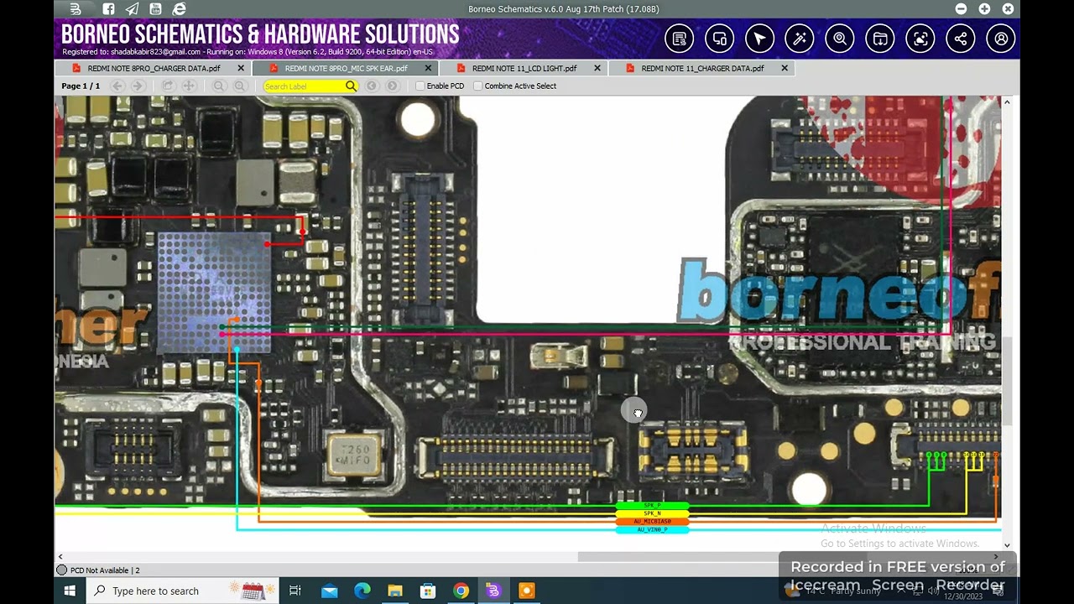Select the arrow cursor tool icon

[x=759, y=39]
